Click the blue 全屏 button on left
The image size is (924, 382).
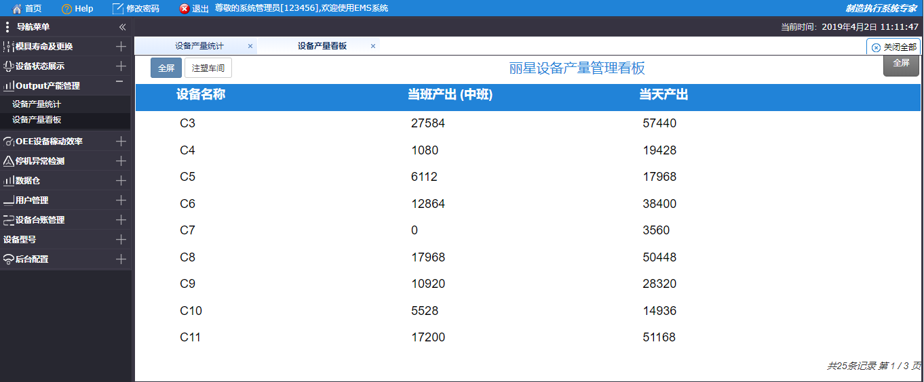click(166, 68)
